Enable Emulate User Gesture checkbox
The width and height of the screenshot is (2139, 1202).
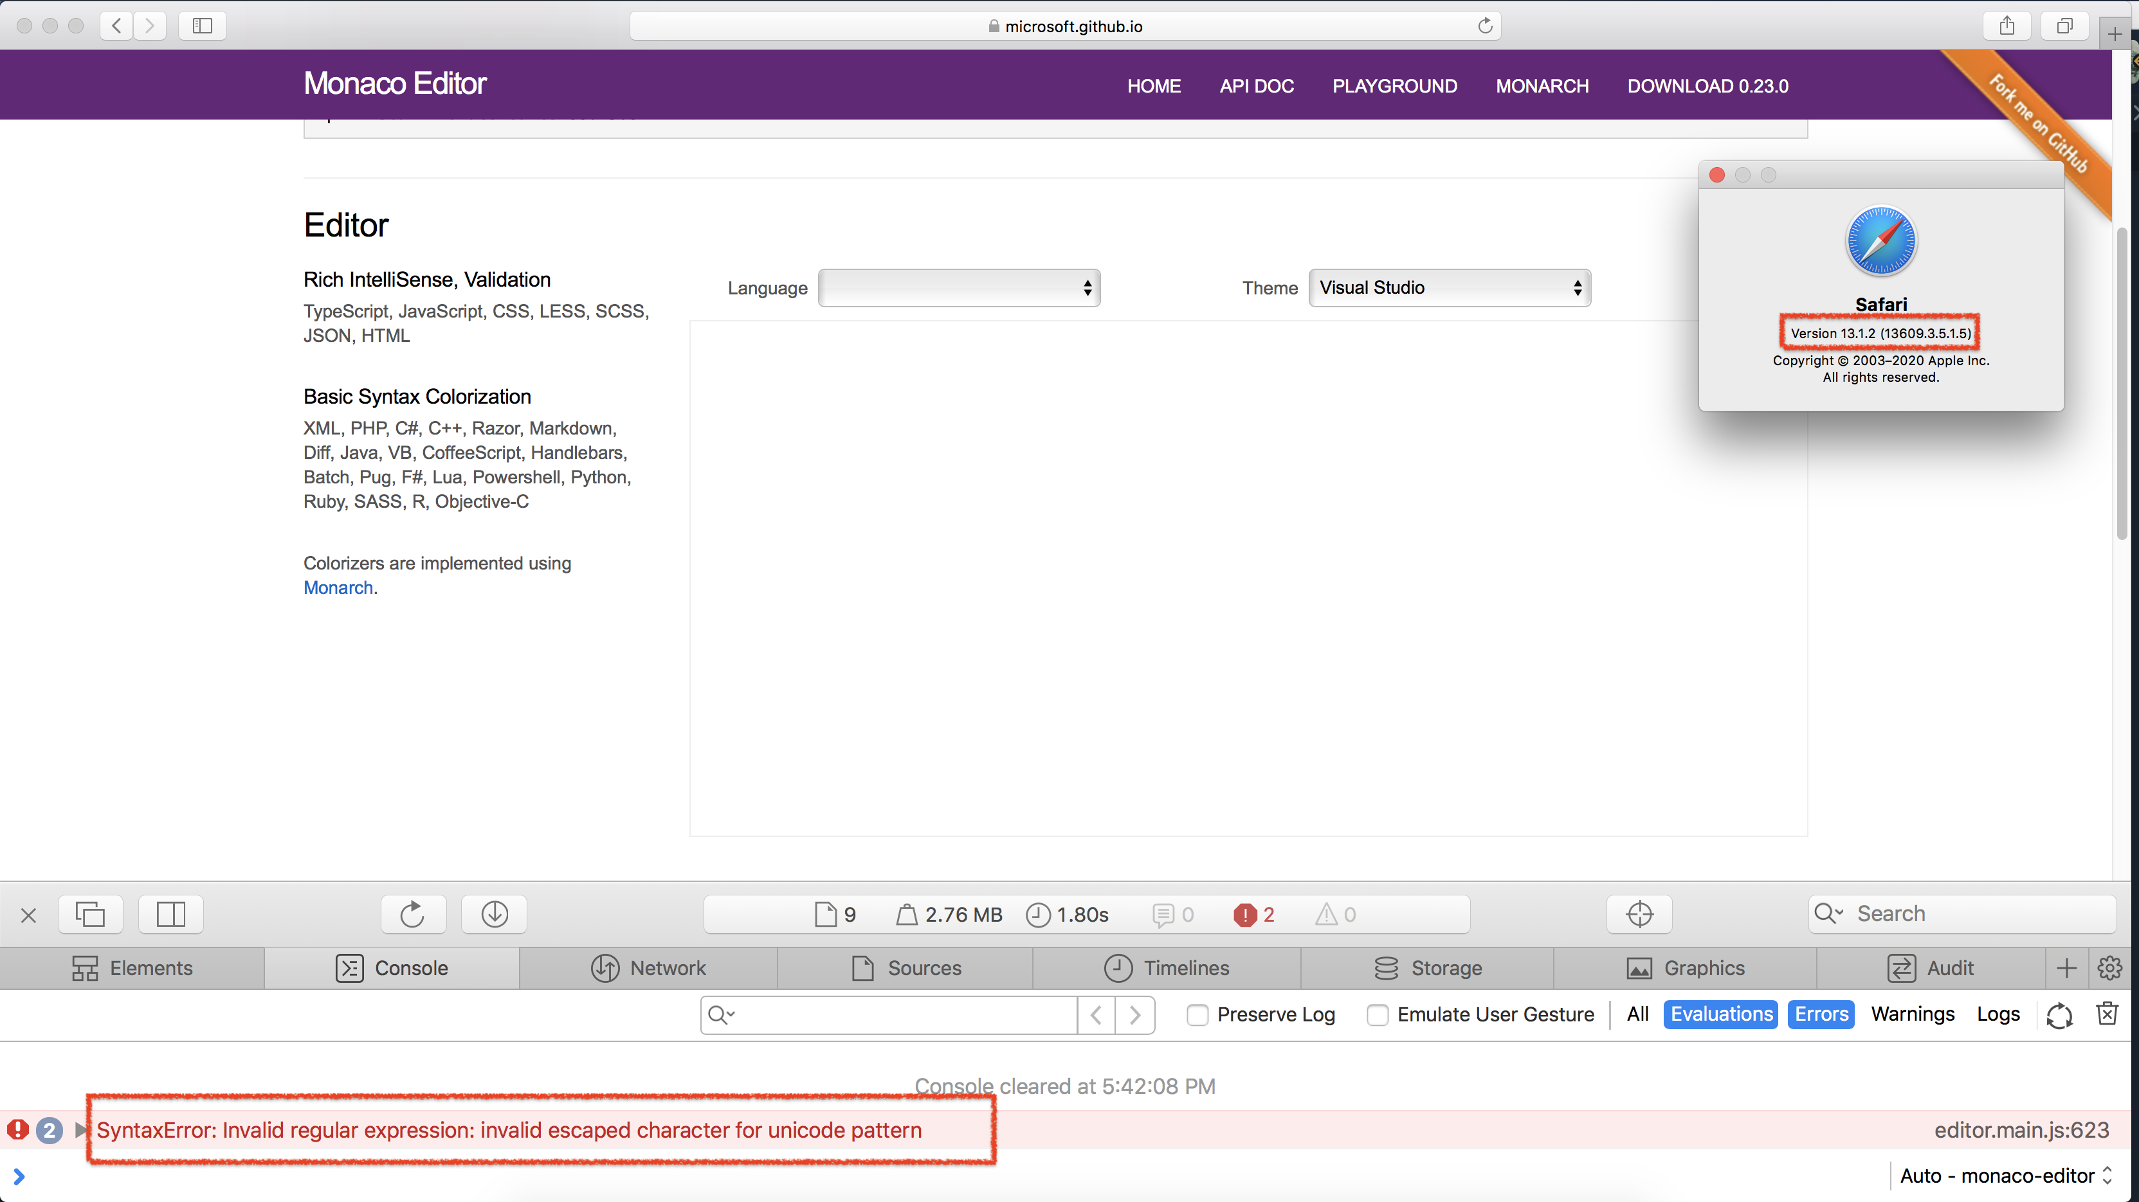(1378, 1014)
